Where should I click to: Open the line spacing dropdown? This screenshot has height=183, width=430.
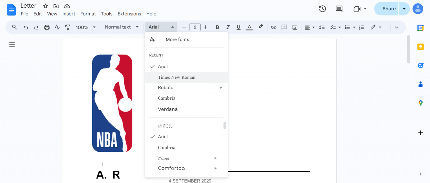point(322,27)
